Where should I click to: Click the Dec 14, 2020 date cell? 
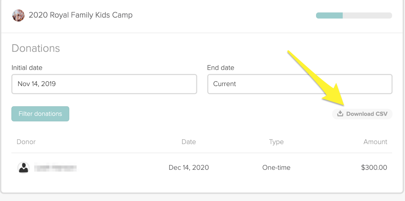pos(189,167)
